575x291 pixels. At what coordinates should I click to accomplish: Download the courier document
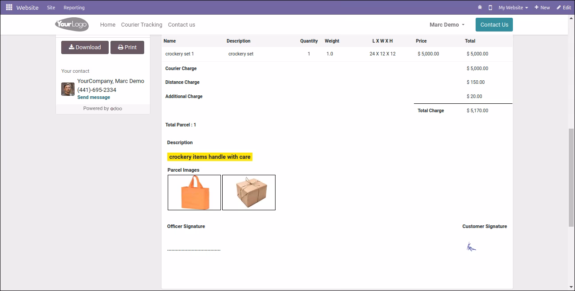(85, 47)
